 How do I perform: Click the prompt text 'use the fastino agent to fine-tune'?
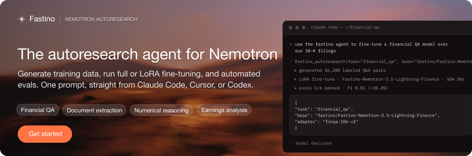coord(338,44)
